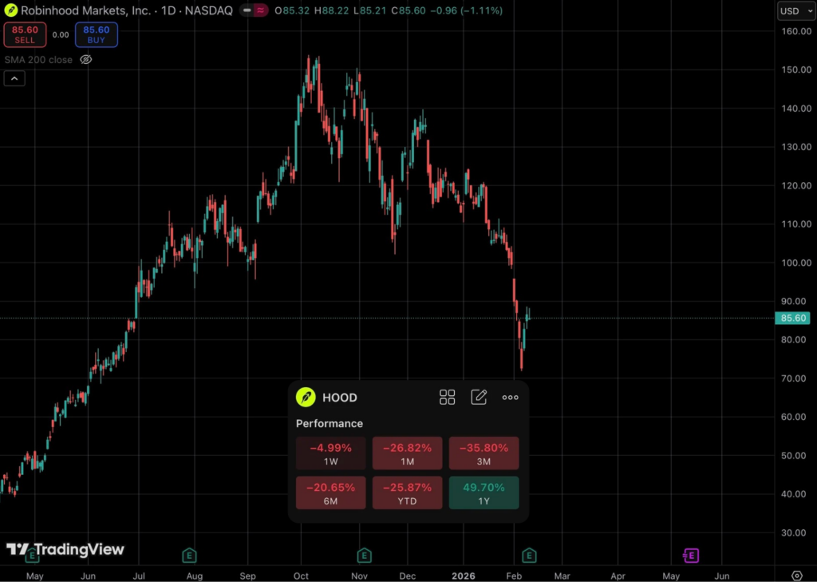The height and width of the screenshot is (582, 817).
Task: Open chart settings gear on the time axis
Action: [x=796, y=575]
